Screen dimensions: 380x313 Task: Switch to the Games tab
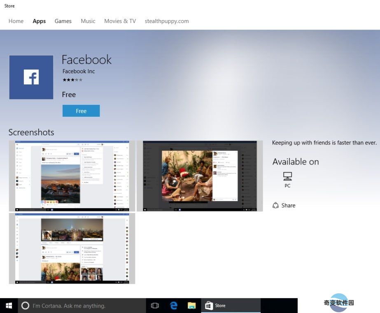[x=63, y=21]
